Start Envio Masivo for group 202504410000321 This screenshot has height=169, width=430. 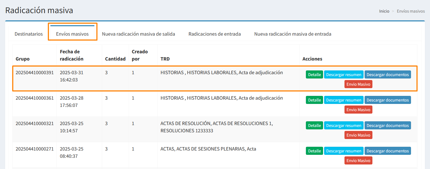[x=358, y=135]
